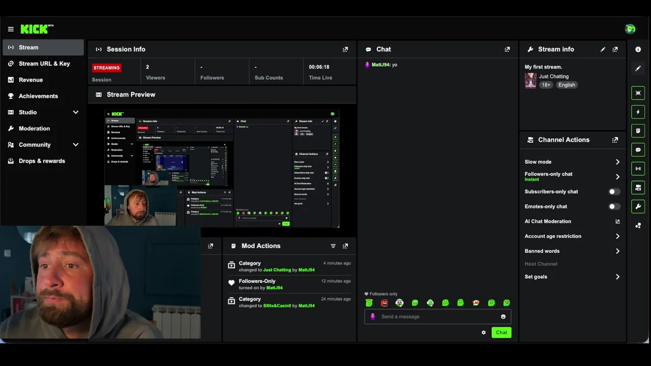651x366 pixels.
Task: Pop out the Session Info panel
Action: (345, 49)
